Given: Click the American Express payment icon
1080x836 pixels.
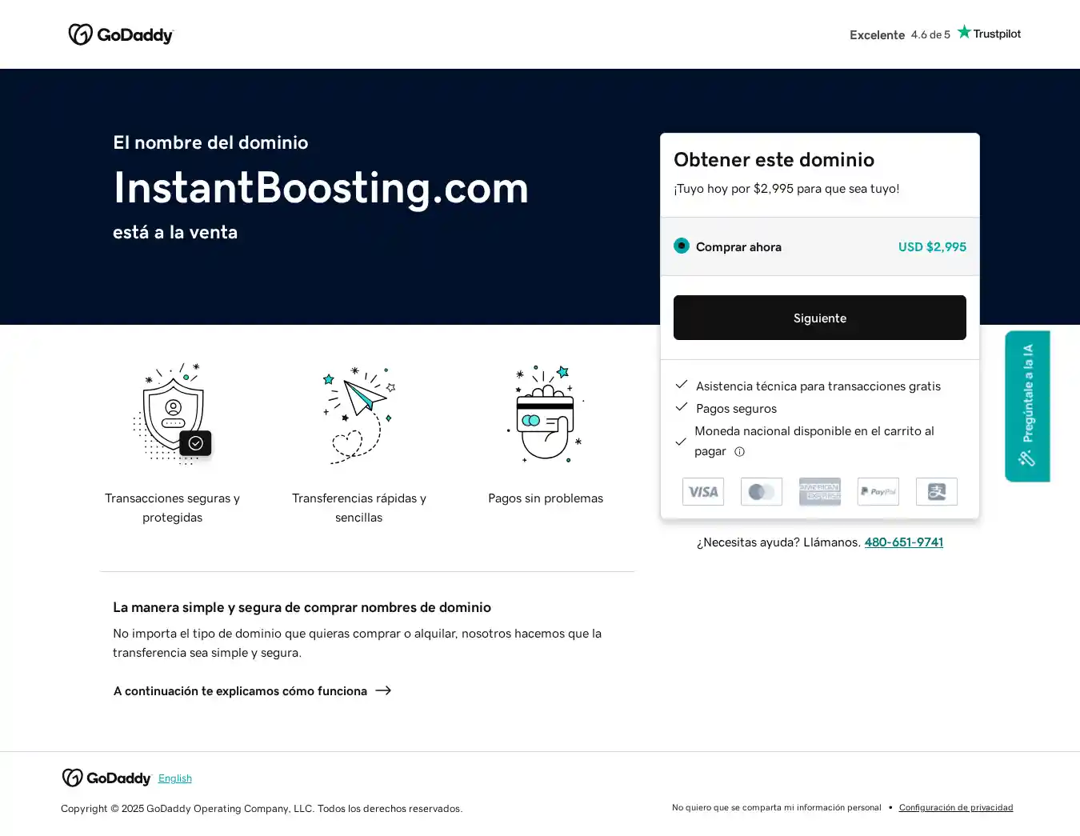Looking at the screenshot, I should (820, 492).
